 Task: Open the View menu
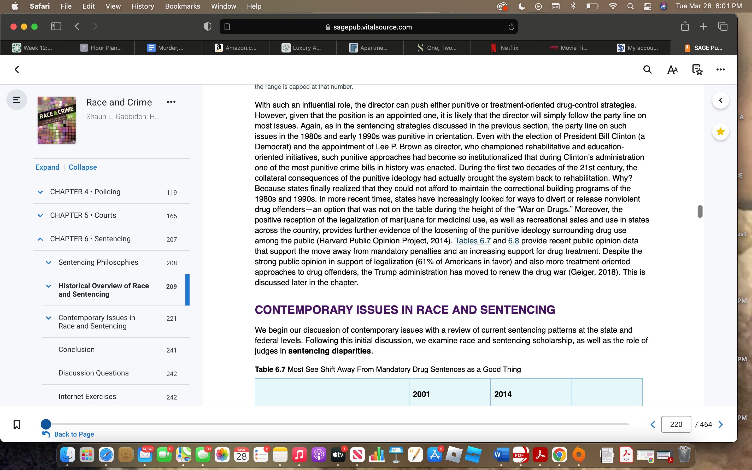pyautogui.click(x=113, y=6)
